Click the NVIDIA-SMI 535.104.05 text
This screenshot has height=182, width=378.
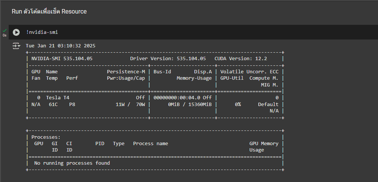tap(62, 59)
